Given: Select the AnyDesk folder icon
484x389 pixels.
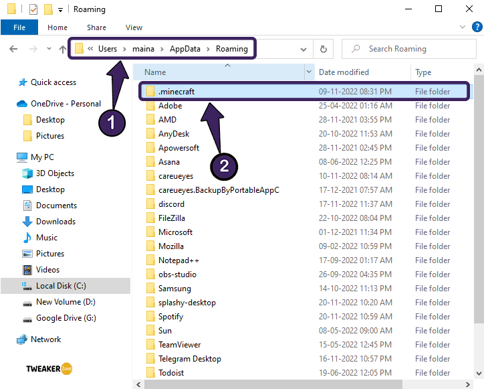Looking at the screenshot, I should click(150, 134).
